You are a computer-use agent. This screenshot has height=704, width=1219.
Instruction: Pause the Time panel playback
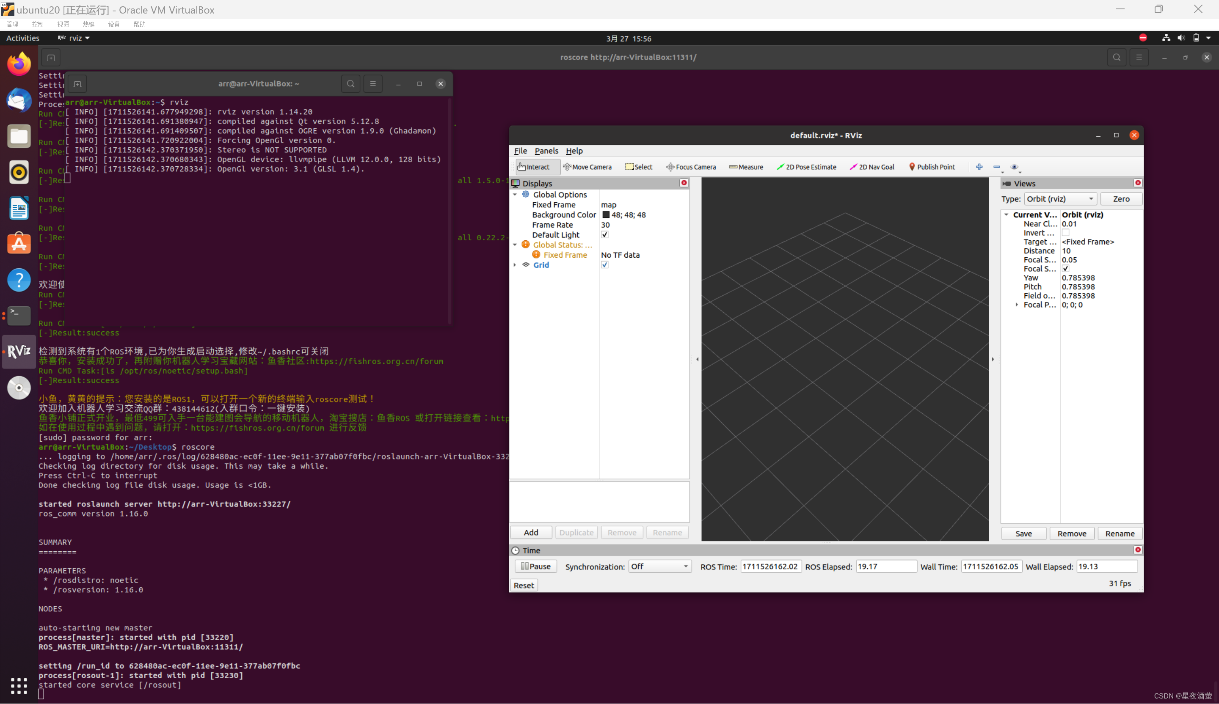[x=535, y=566]
